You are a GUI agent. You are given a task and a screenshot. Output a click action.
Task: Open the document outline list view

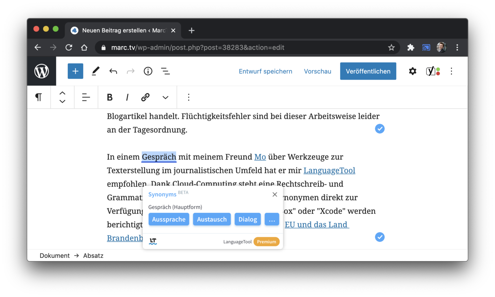point(165,71)
